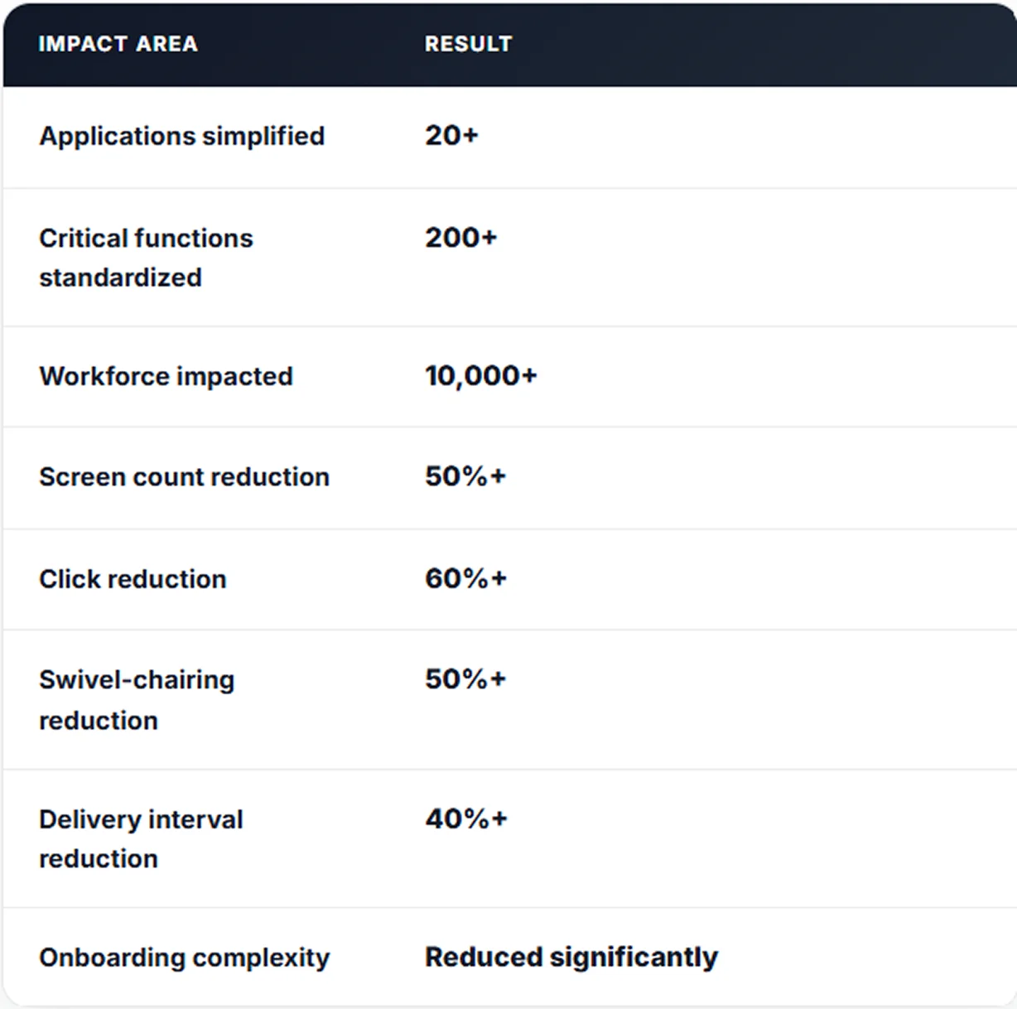1017x1009 pixels.
Task: Click the IMPACT AREA column header
Action: point(118,44)
